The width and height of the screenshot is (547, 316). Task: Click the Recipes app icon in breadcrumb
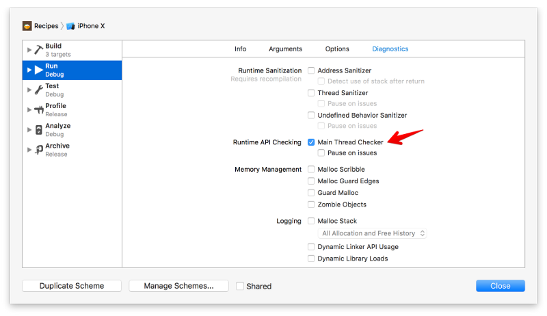coord(27,26)
